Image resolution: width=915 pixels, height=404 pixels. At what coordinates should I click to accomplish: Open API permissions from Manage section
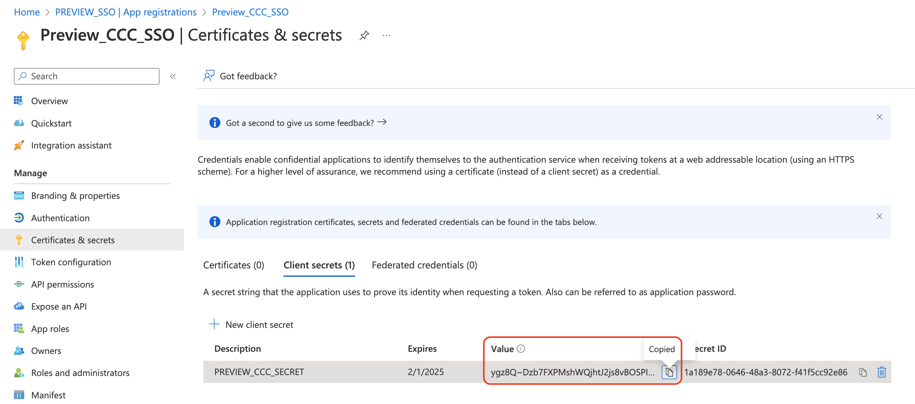[62, 284]
